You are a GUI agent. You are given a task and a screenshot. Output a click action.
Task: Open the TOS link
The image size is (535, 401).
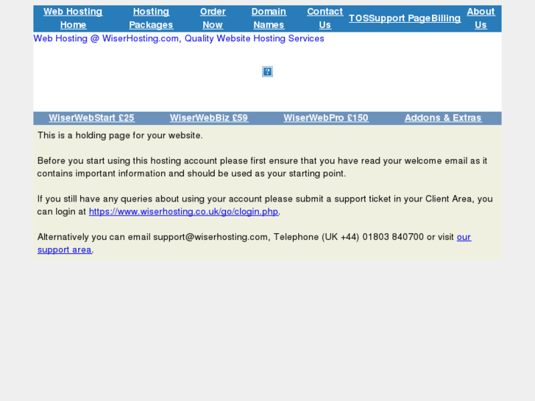click(358, 18)
